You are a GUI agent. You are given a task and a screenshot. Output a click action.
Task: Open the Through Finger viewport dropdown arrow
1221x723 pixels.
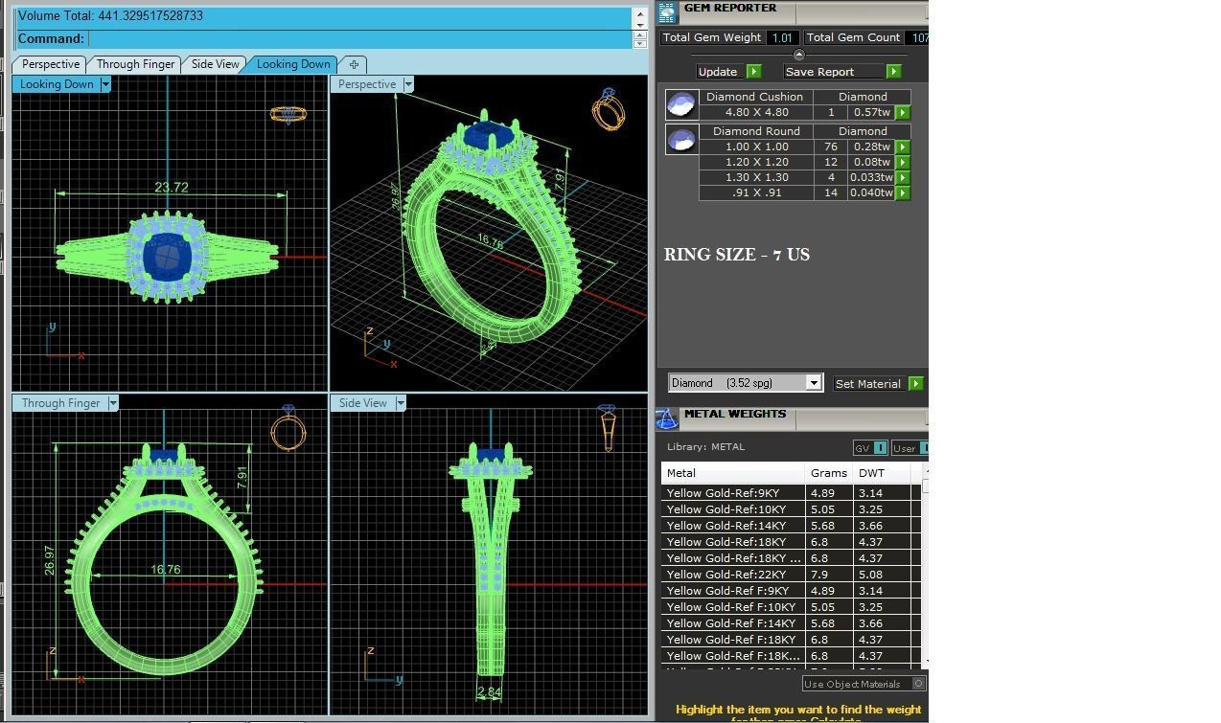pos(112,403)
